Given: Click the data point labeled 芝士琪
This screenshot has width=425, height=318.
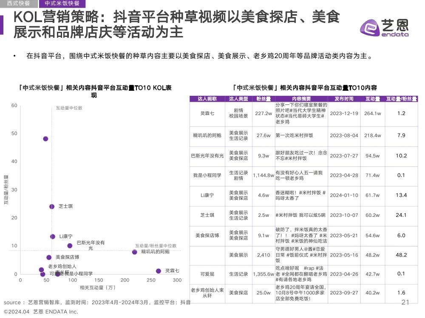Looking at the screenshot, I should [x=52, y=206].
